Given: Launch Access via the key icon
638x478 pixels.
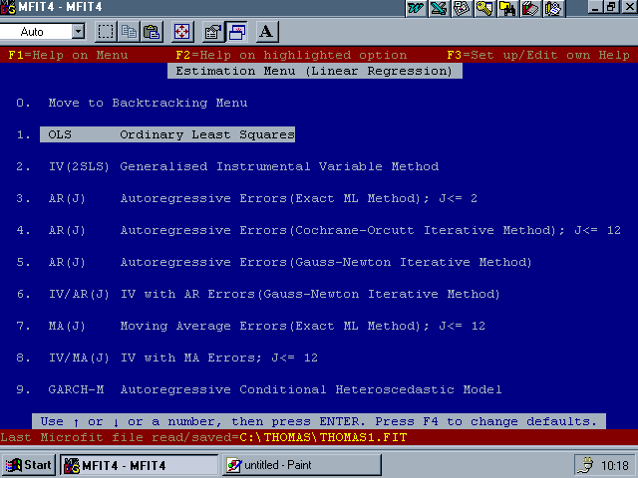Looking at the screenshot, I should 484,8.
